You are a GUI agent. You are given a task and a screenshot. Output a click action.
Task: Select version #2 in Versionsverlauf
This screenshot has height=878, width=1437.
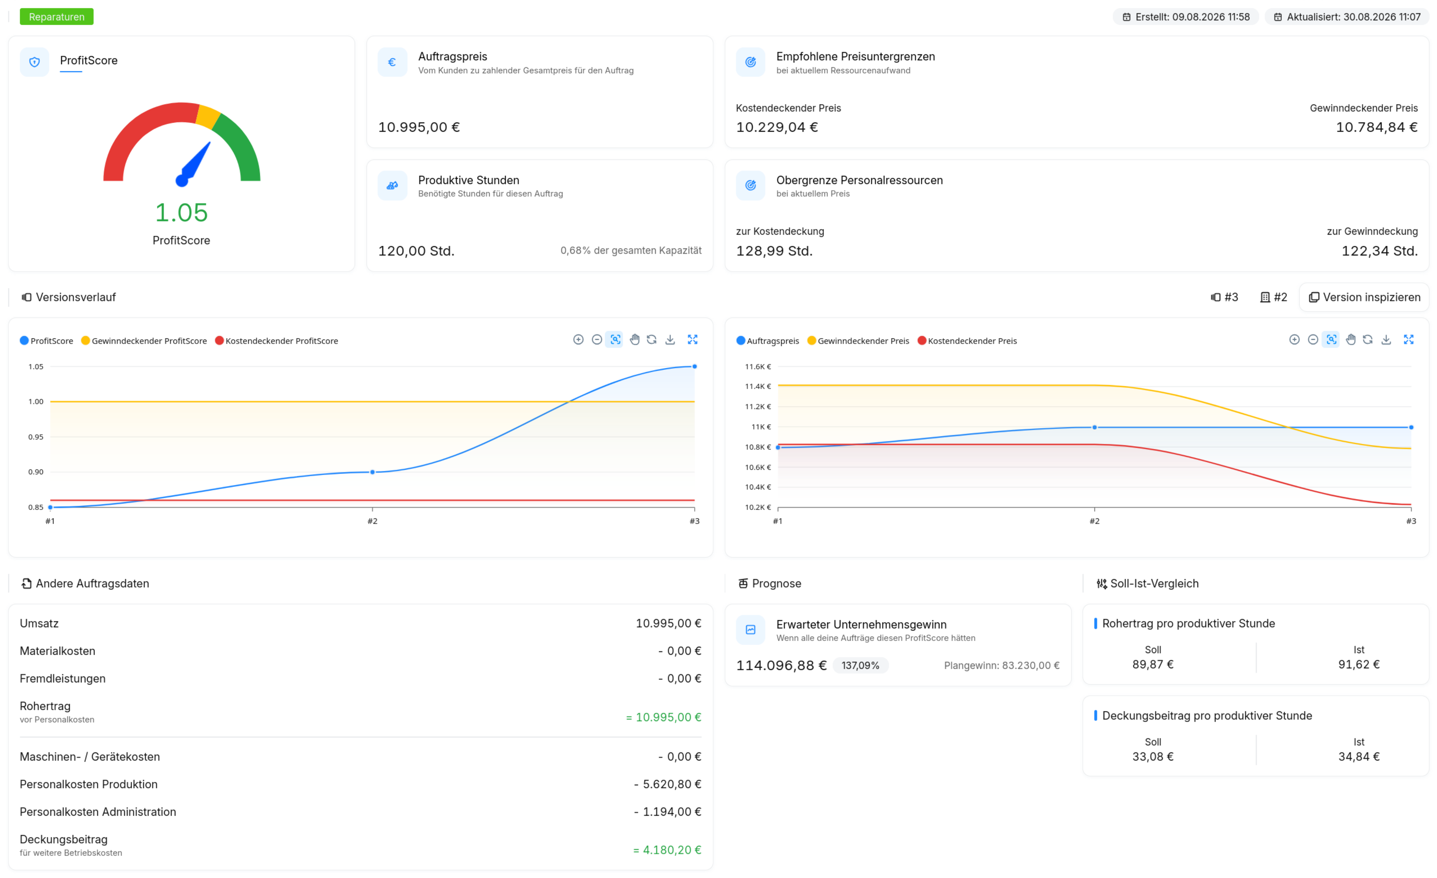pos(1274,297)
